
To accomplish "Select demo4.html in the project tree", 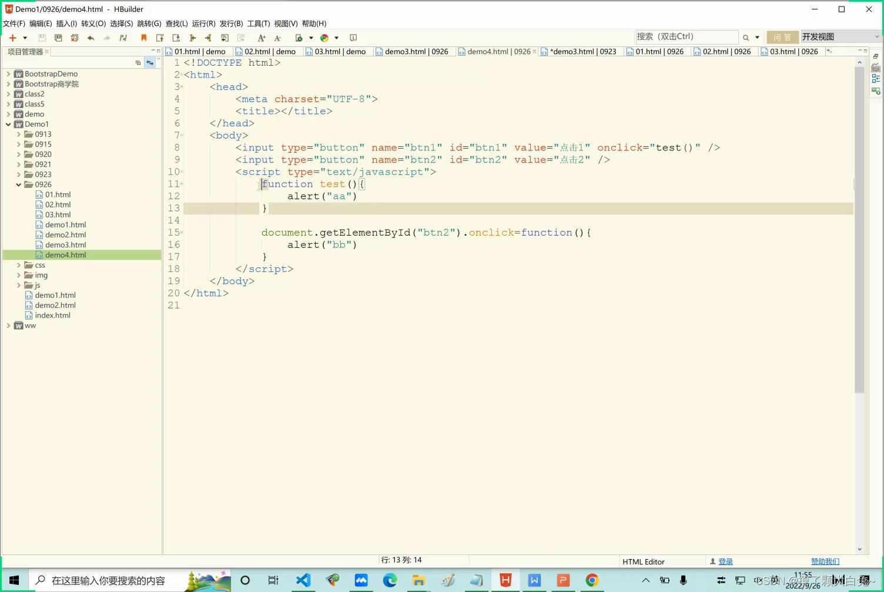I will coord(65,255).
